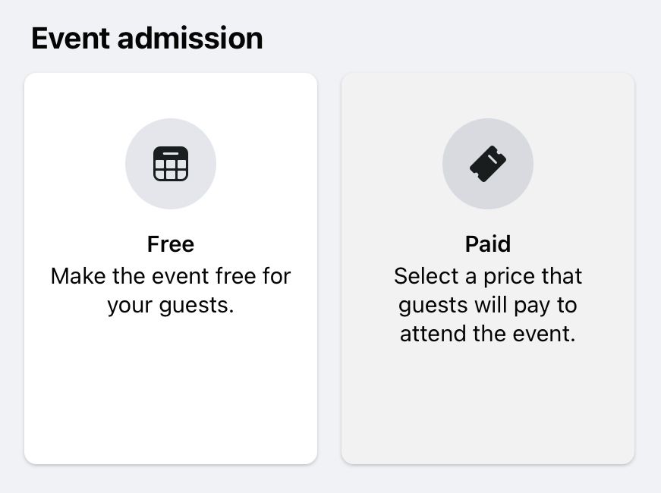
Task: Click the words "your guests." in the Free card
Action: click(x=171, y=306)
